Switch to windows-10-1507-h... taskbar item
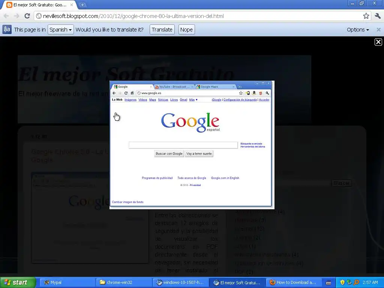This screenshot has width=384, height=288. 180,282
